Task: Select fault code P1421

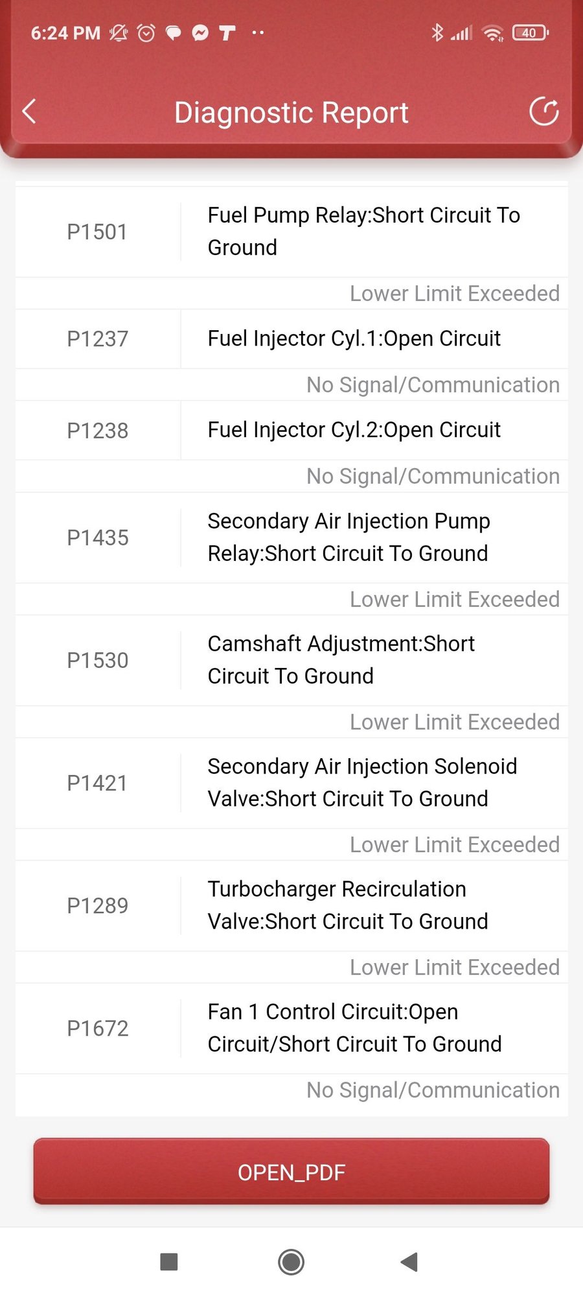Action: pos(97,783)
